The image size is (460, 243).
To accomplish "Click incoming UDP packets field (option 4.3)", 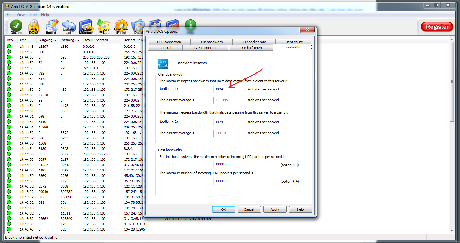I will tap(230, 165).
